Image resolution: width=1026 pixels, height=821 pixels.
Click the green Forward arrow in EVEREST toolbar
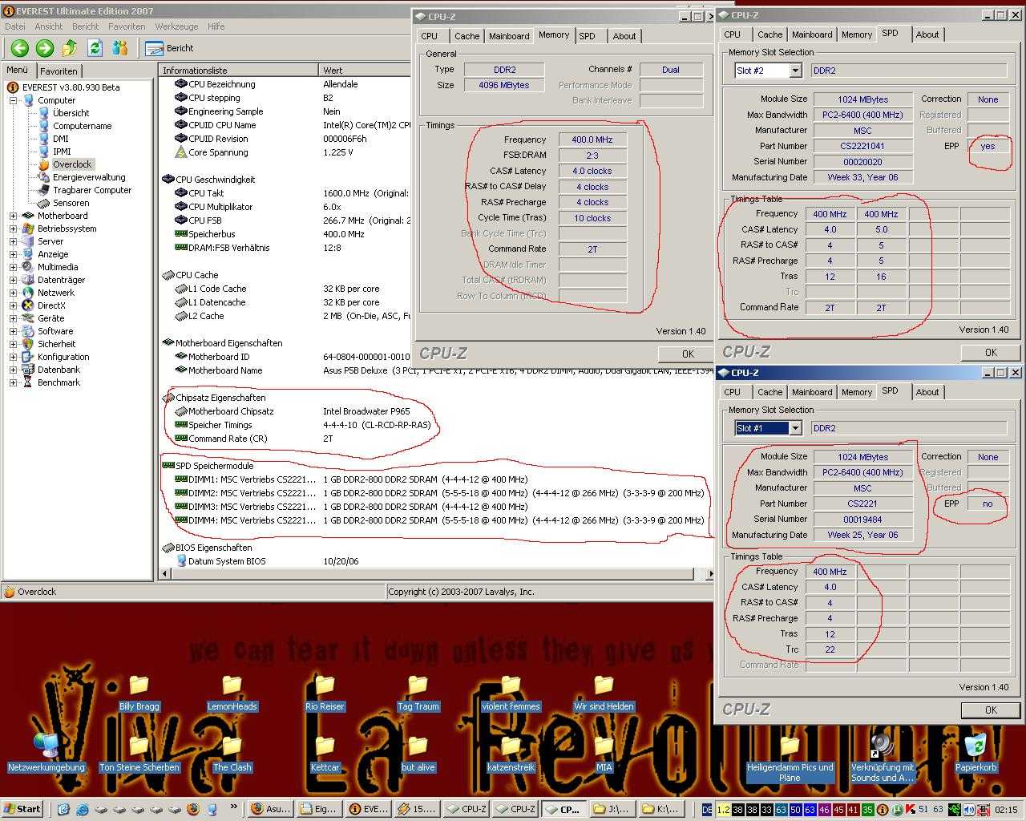pos(45,48)
